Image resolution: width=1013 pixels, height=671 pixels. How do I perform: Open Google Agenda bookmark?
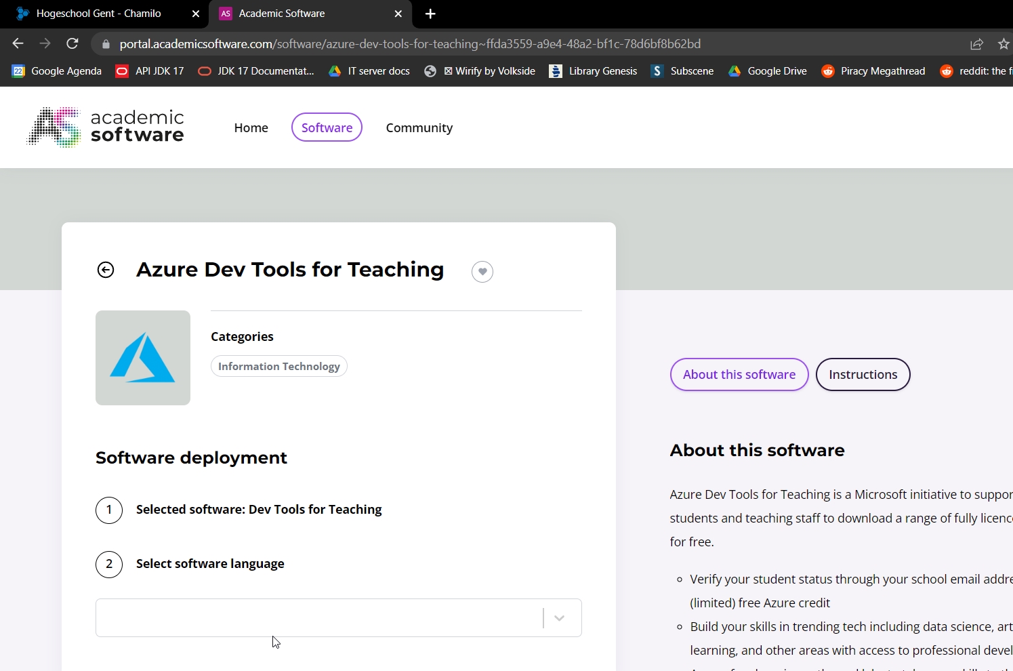57,71
